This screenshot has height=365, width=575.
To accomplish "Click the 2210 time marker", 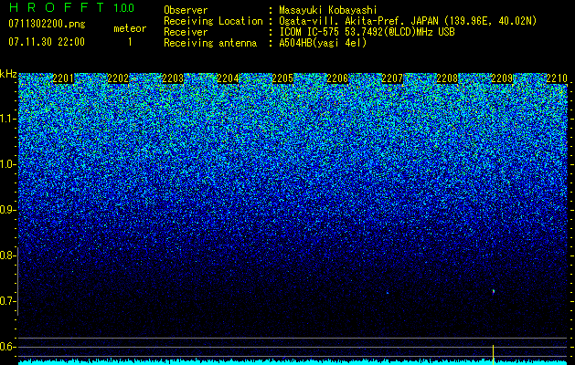I will (x=557, y=78).
